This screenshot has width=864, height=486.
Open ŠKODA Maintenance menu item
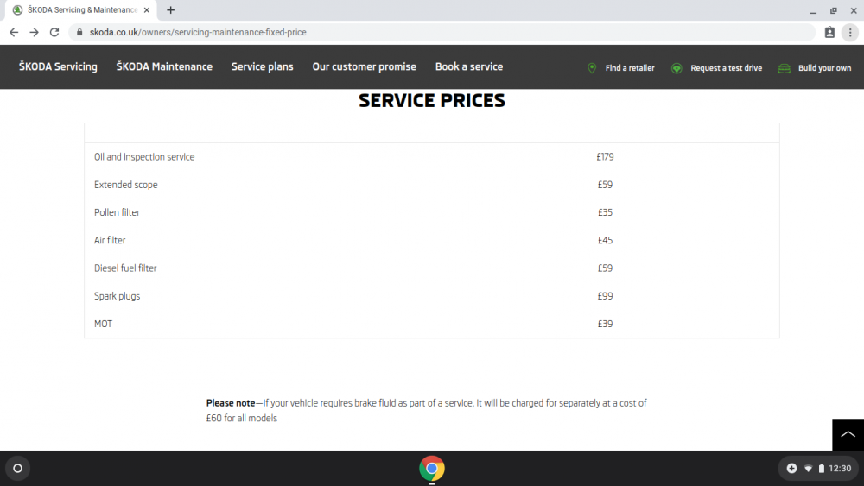coord(164,66)
